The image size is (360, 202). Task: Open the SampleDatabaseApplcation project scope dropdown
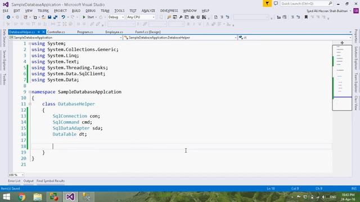pyautogui.click(x=66, y=38)
